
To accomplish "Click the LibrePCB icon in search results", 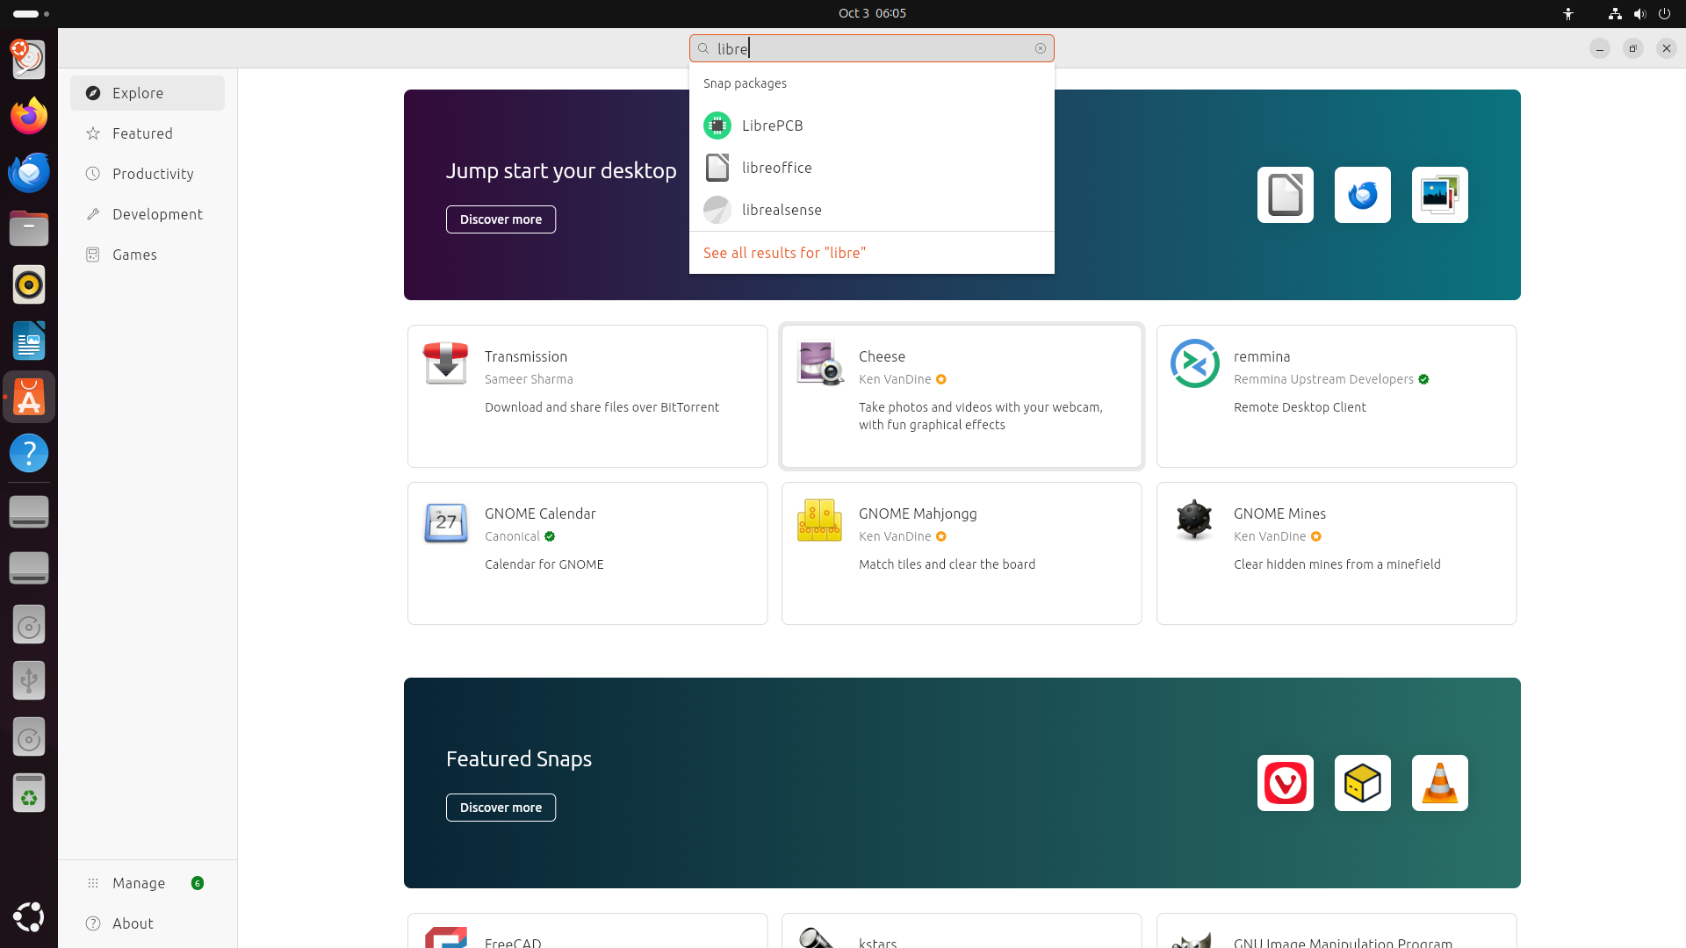I will pos(717,126).
